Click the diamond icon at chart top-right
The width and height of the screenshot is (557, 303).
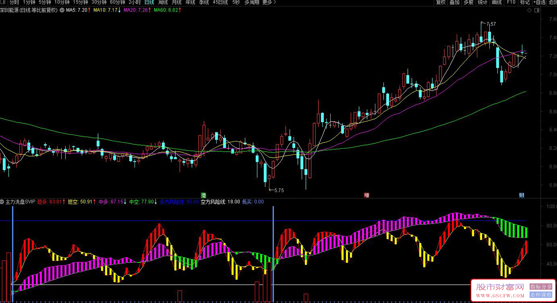click(530, 10)
